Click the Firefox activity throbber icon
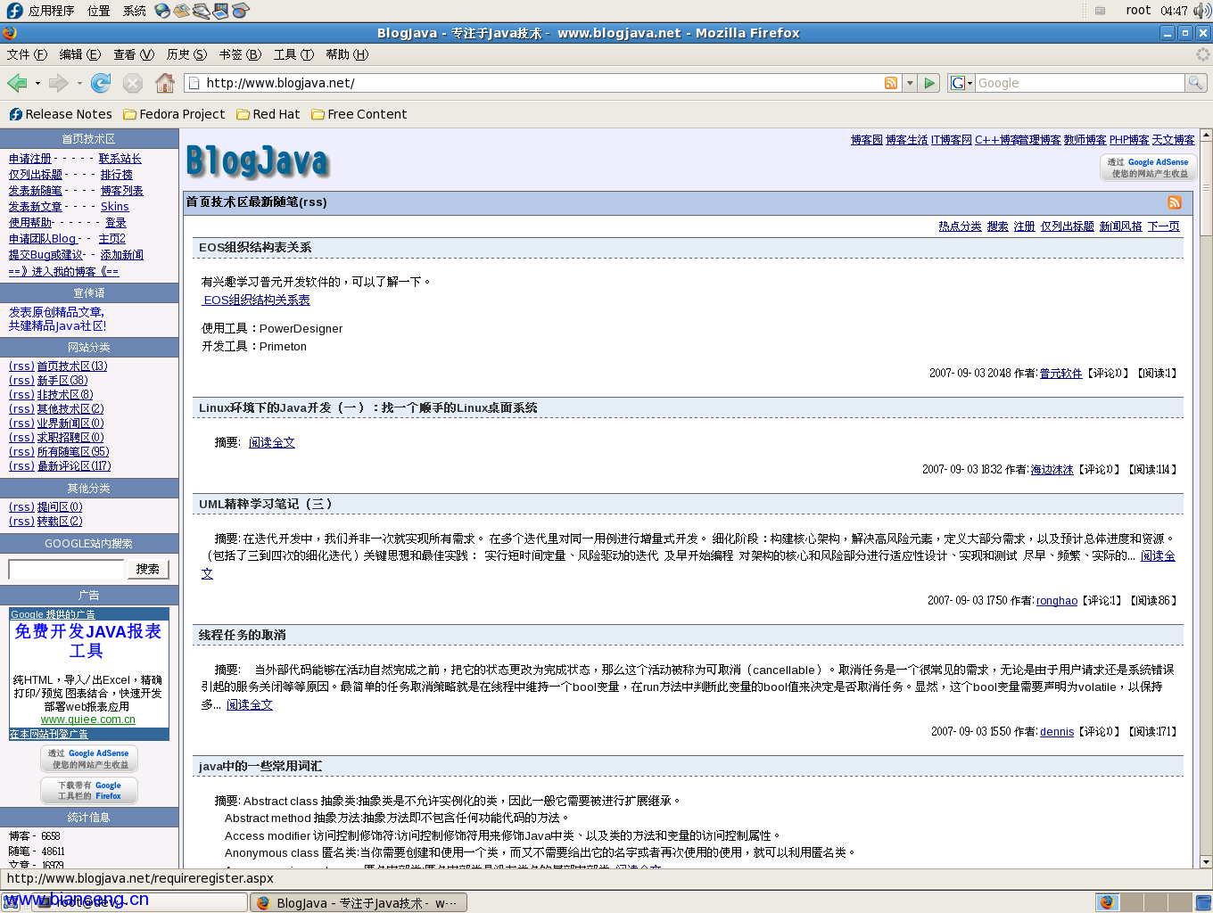 tap(1202, 54)
